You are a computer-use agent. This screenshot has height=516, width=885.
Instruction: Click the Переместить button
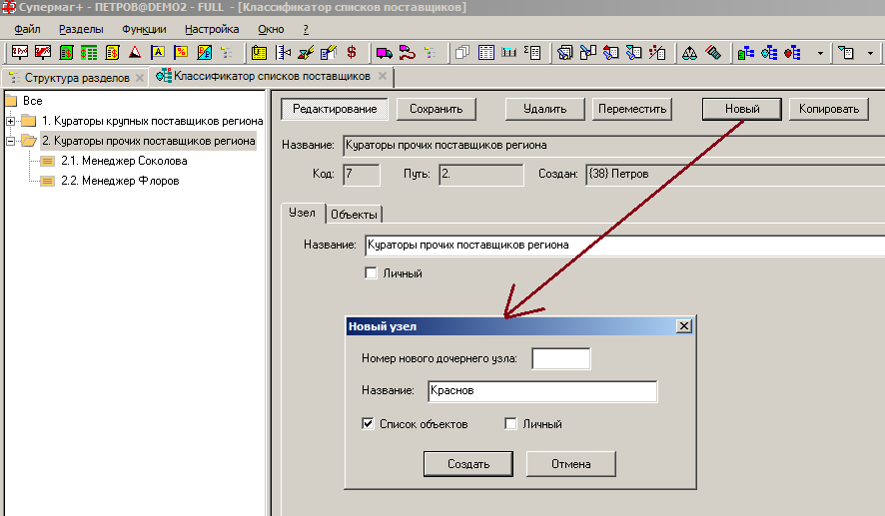click(632, 109)
